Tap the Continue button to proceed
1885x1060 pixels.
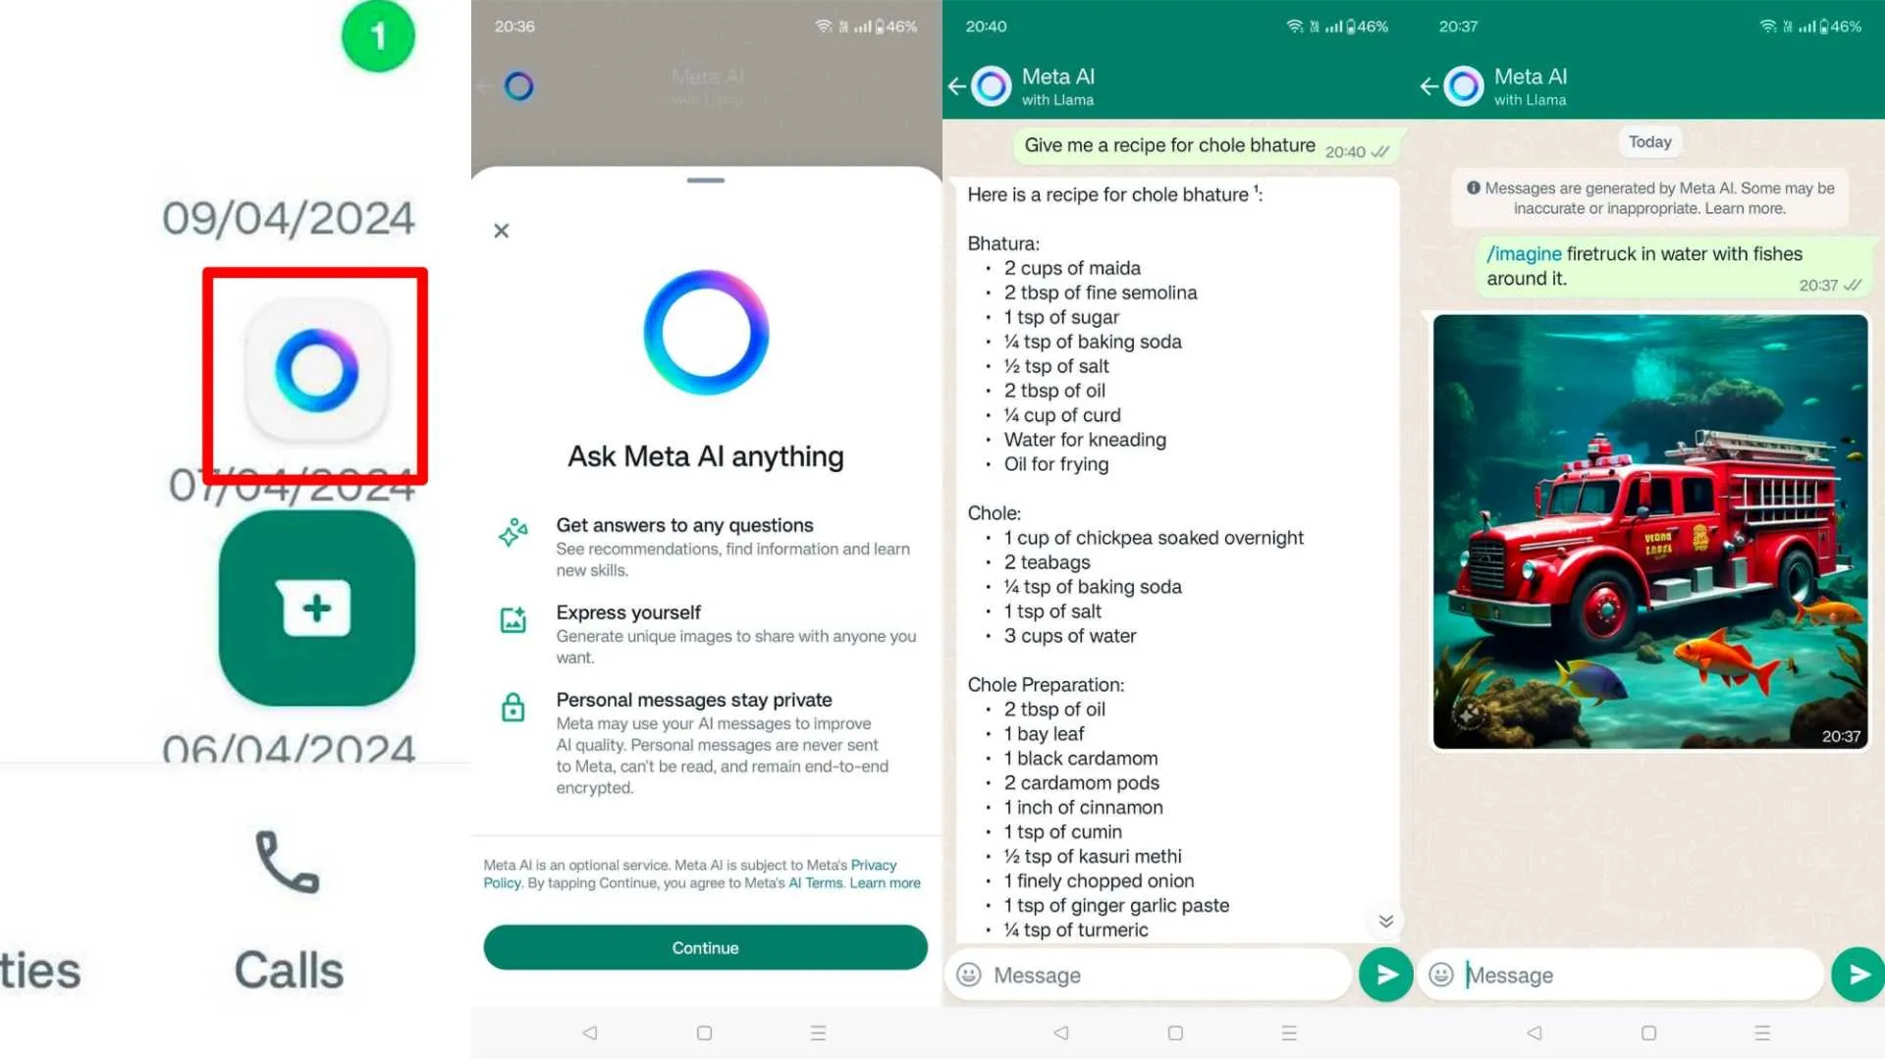click(x=706, y=947)
